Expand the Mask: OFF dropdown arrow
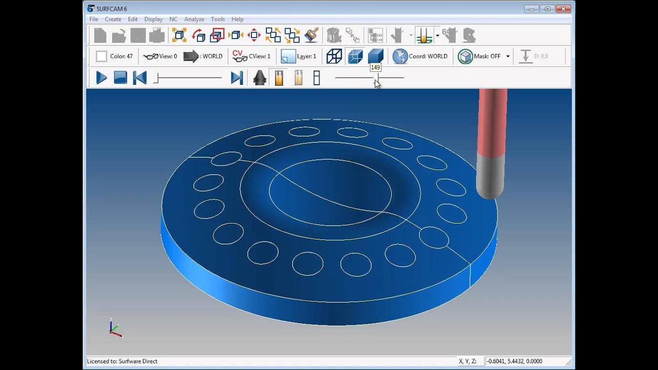The image size is (658, 370). click(508, 57)
